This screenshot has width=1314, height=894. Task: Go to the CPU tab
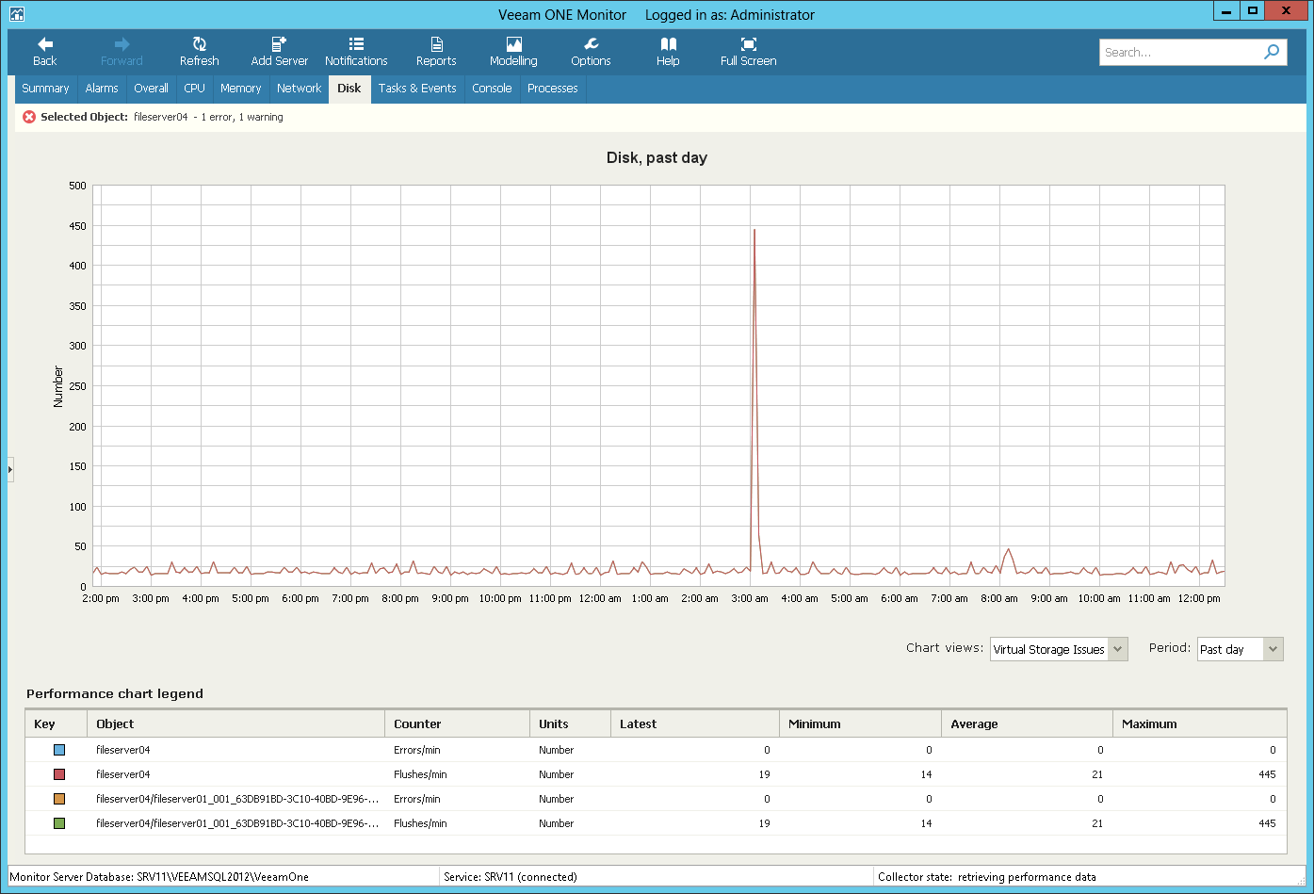coord(194,89)
